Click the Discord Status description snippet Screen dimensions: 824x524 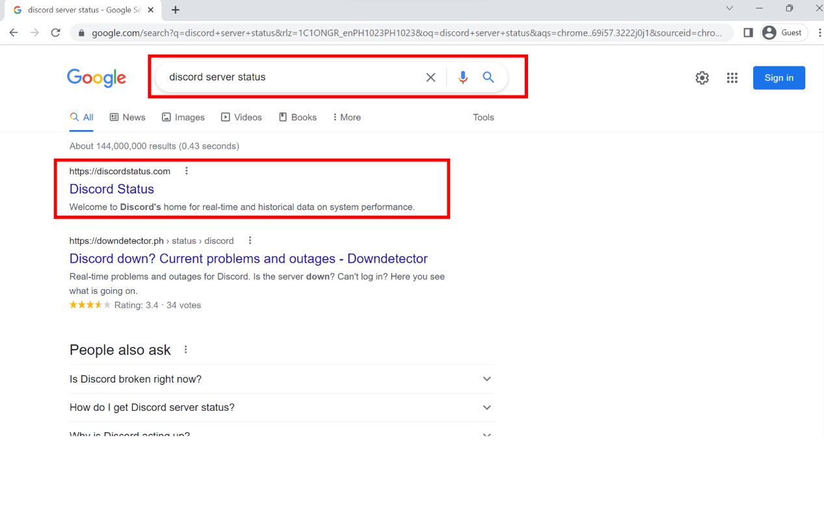242,207
